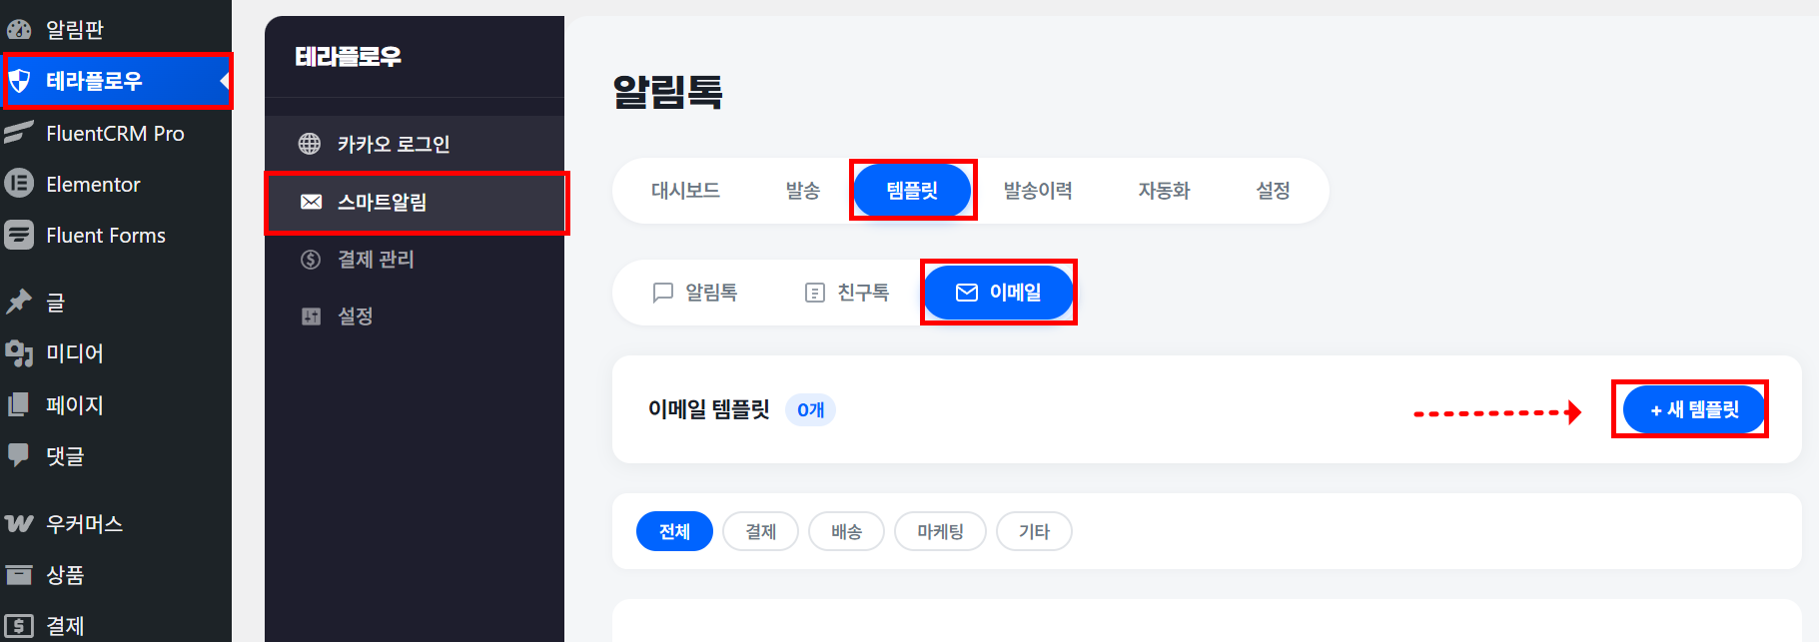Open Fluent Forms from its sidebar icon
1819x642 pixels.
pos(19,235)
